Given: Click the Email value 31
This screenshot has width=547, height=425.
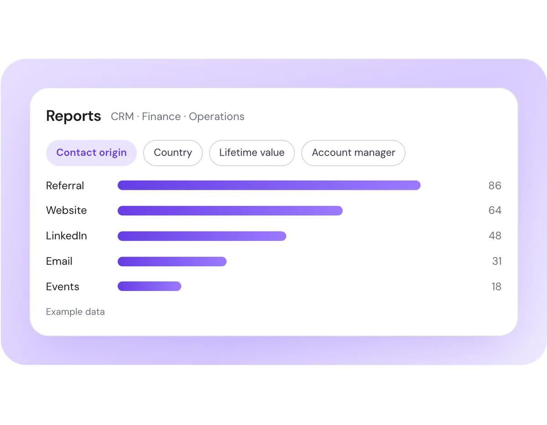Looking at the screenshot, I should [x=497, y=261].
